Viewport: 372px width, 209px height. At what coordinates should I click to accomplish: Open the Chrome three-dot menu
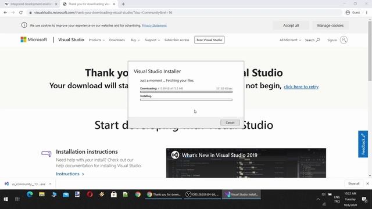[367, 13]
